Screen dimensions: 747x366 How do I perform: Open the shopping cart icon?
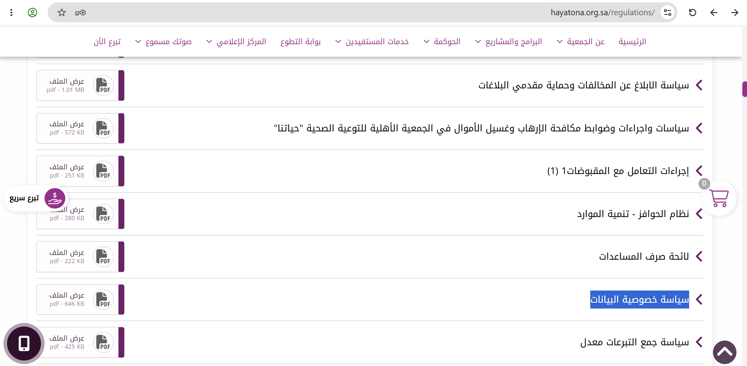click(718, 198)
